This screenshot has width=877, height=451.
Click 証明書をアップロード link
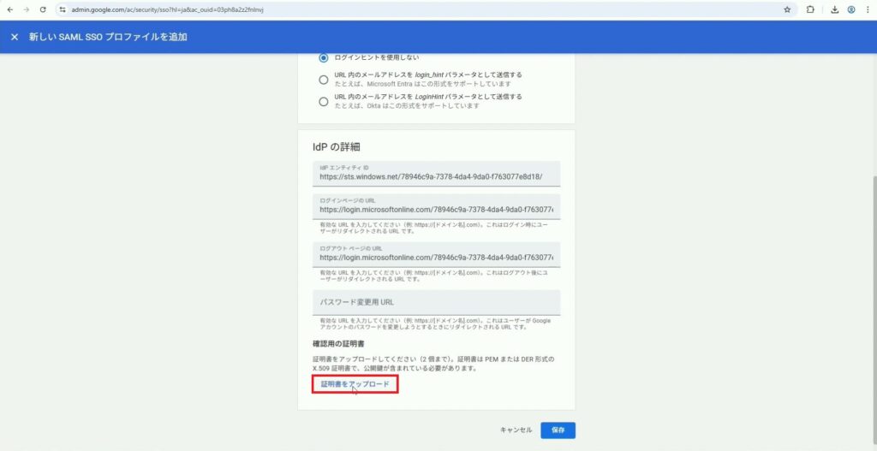(x=355, y=384)
